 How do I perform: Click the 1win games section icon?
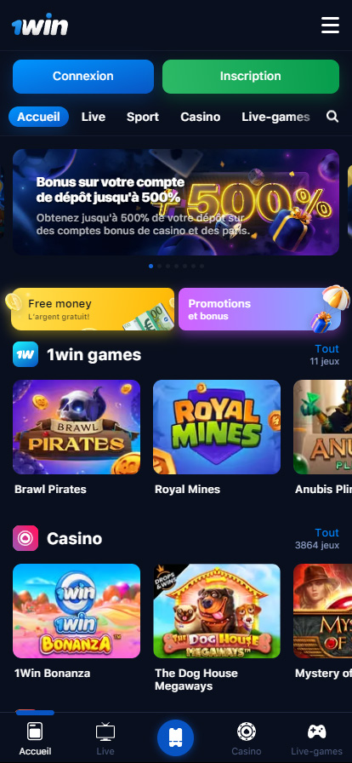26,354
